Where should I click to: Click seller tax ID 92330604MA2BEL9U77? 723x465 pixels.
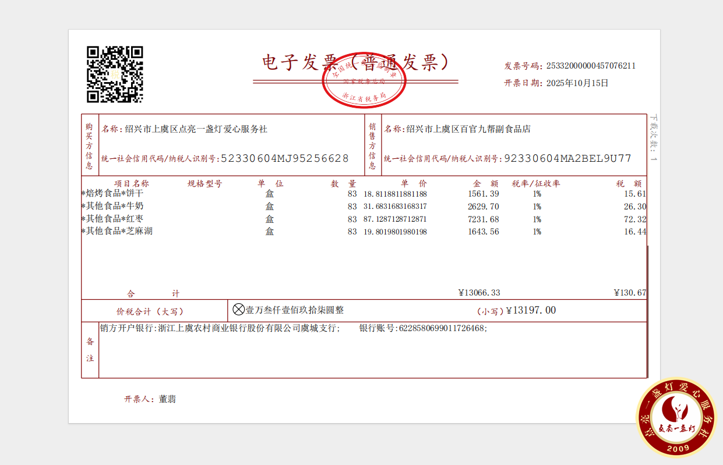tap(567, 158)
